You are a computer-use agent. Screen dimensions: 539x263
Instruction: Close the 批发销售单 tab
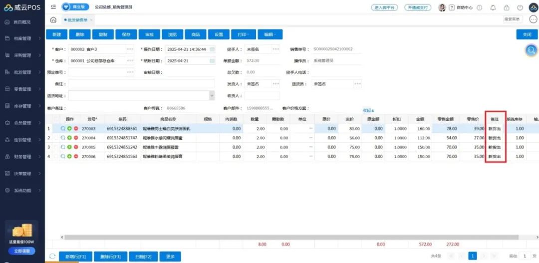[x=91, y=20]
